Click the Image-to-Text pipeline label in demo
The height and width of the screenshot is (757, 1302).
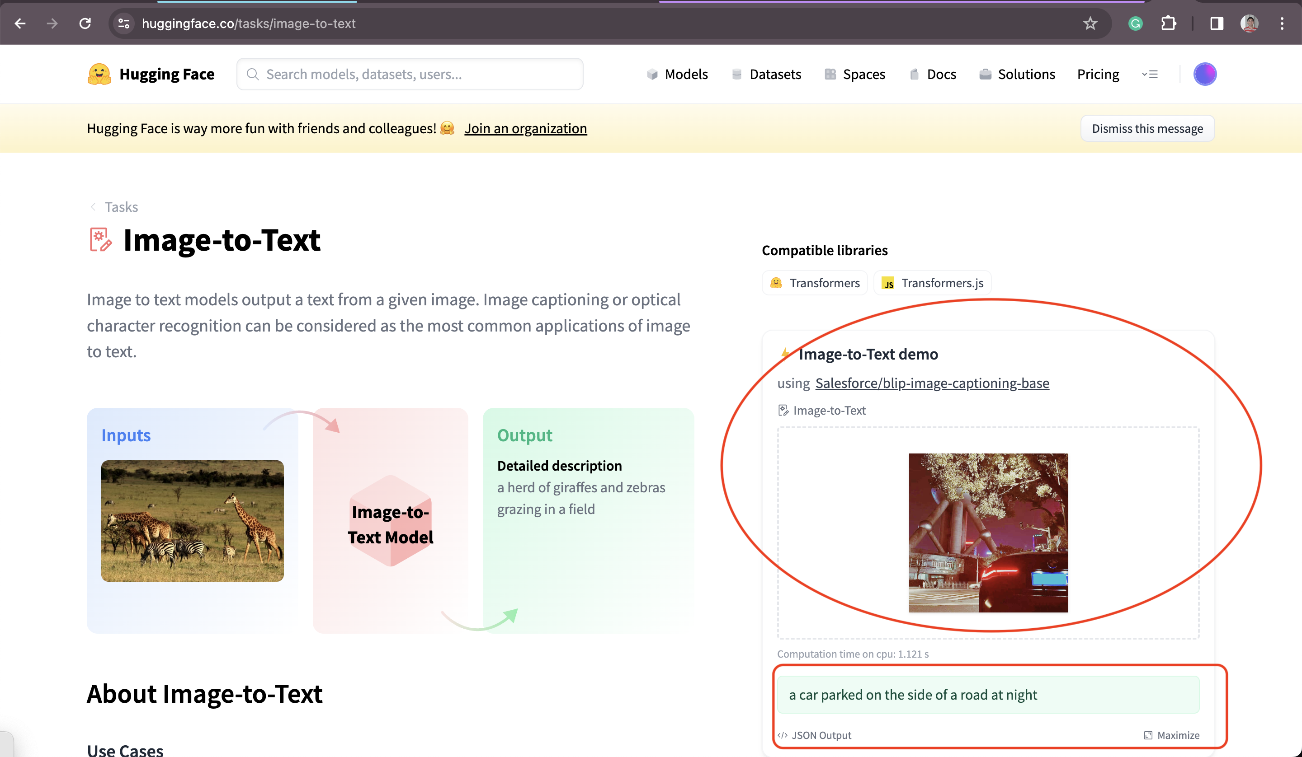821,411
